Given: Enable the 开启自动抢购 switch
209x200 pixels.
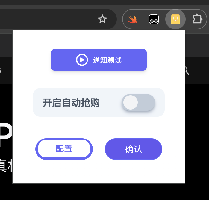Looking at the screenshot, I should pyautogui.click(x=138, y=102).
